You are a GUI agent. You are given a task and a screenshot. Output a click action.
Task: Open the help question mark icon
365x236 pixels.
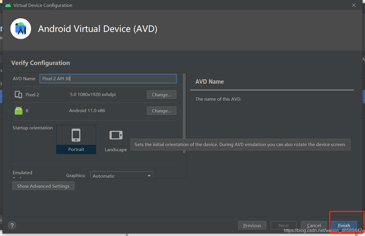pos(12,225)
